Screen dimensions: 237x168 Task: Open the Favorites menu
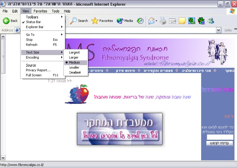pyautogui.click(x=40, y=11)
